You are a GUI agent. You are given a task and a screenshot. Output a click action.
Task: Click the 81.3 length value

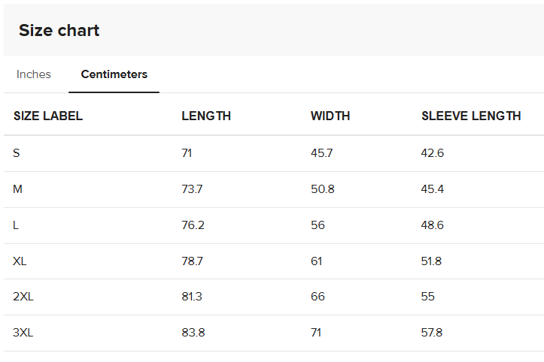(192, 297)
